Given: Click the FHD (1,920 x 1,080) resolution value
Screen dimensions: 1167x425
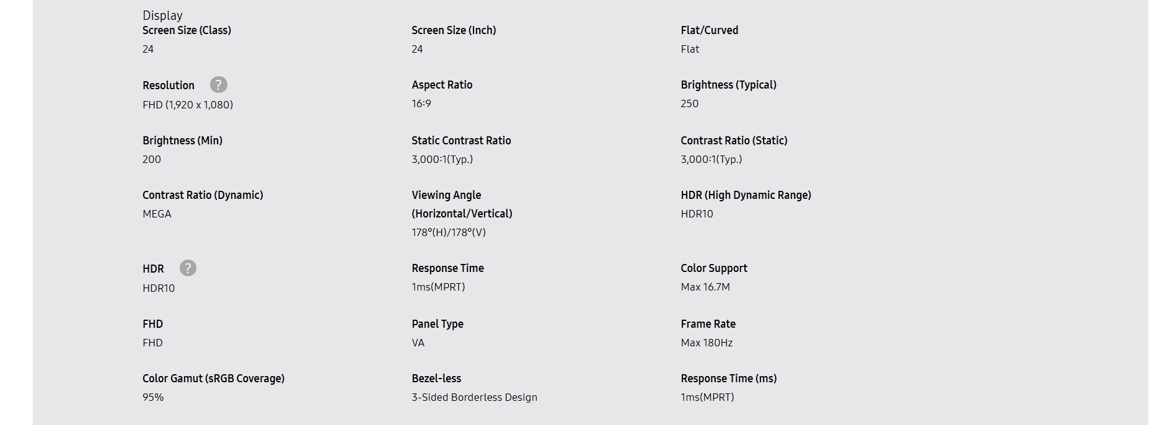Looking at the screenshot, I should [188, 105].
